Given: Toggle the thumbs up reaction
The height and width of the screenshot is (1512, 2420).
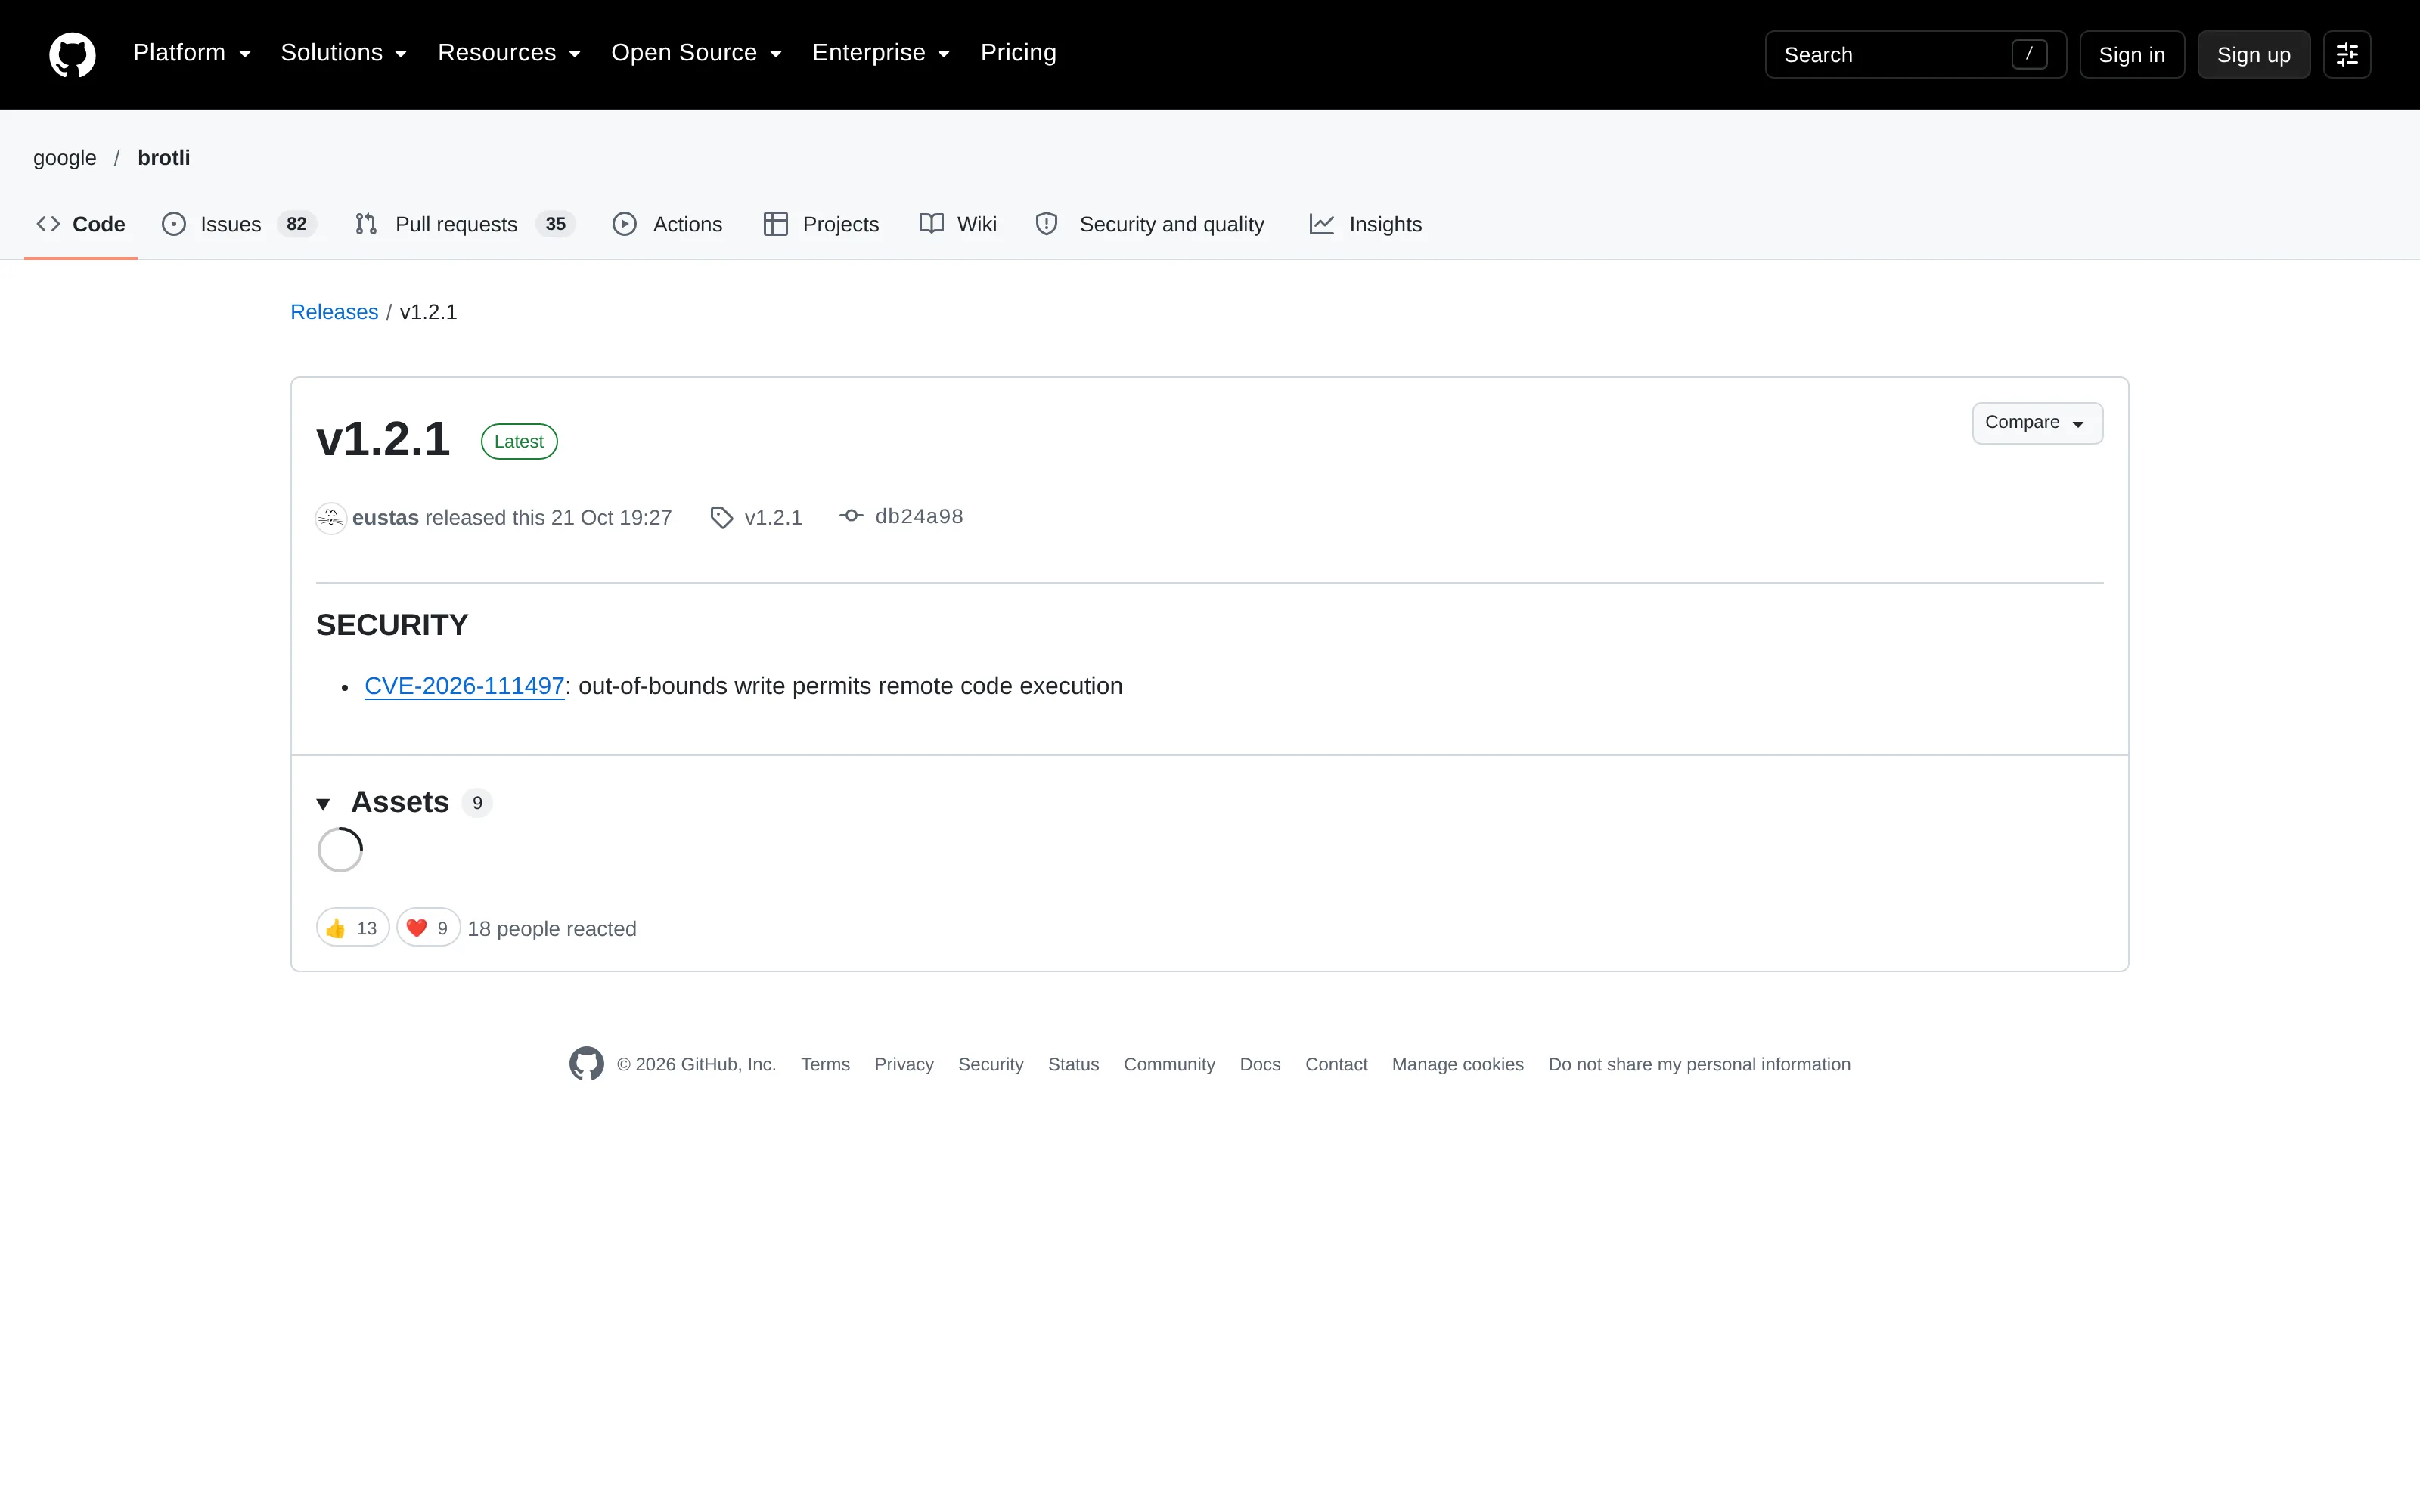Looking at the screenshot, I should click(x=352, y=928).
